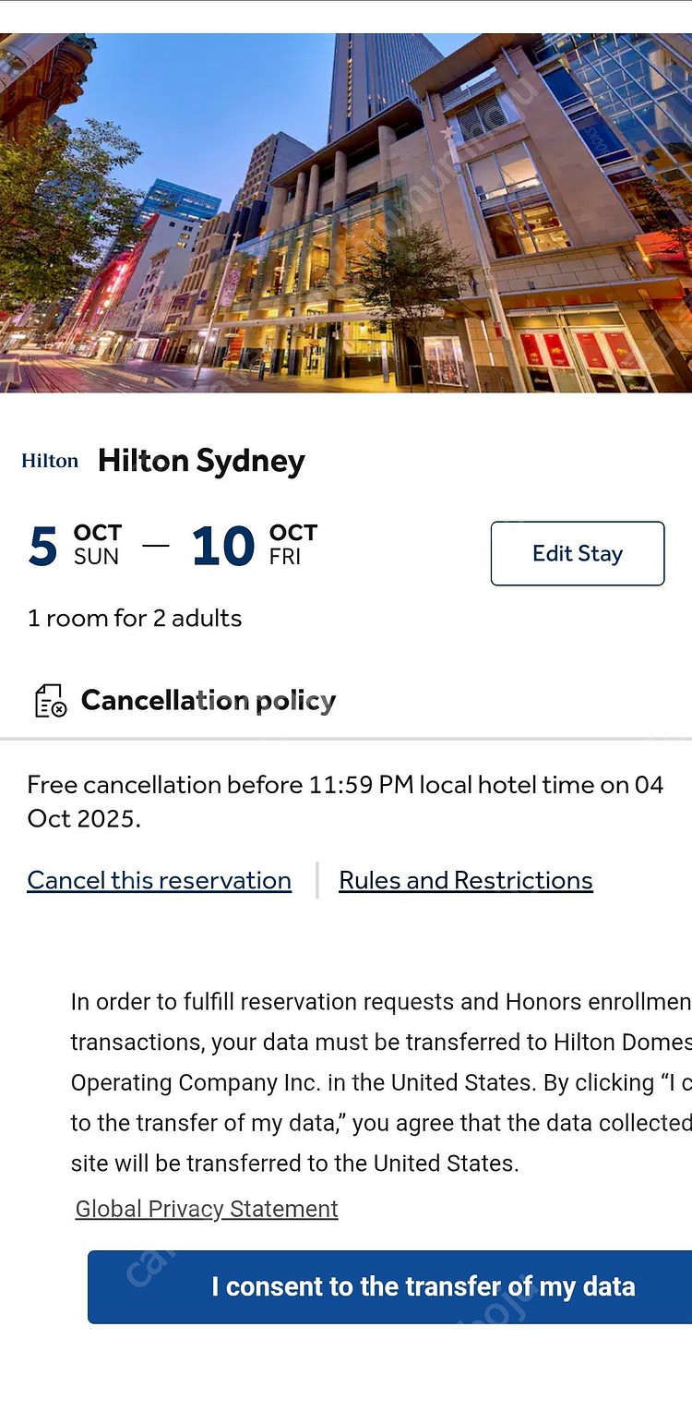Open the Hilton Sydney hotel photo

346,213
